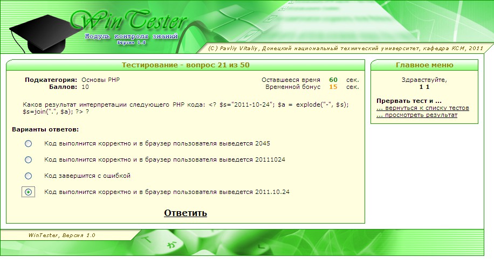Open 'просмотреть результат' link
Screen dimensions: 494x264
(x=416, y=115)
